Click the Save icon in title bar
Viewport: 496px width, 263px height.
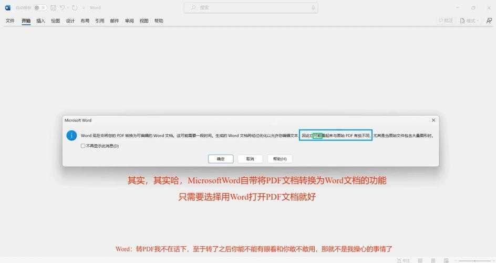(x=53, y=8)
